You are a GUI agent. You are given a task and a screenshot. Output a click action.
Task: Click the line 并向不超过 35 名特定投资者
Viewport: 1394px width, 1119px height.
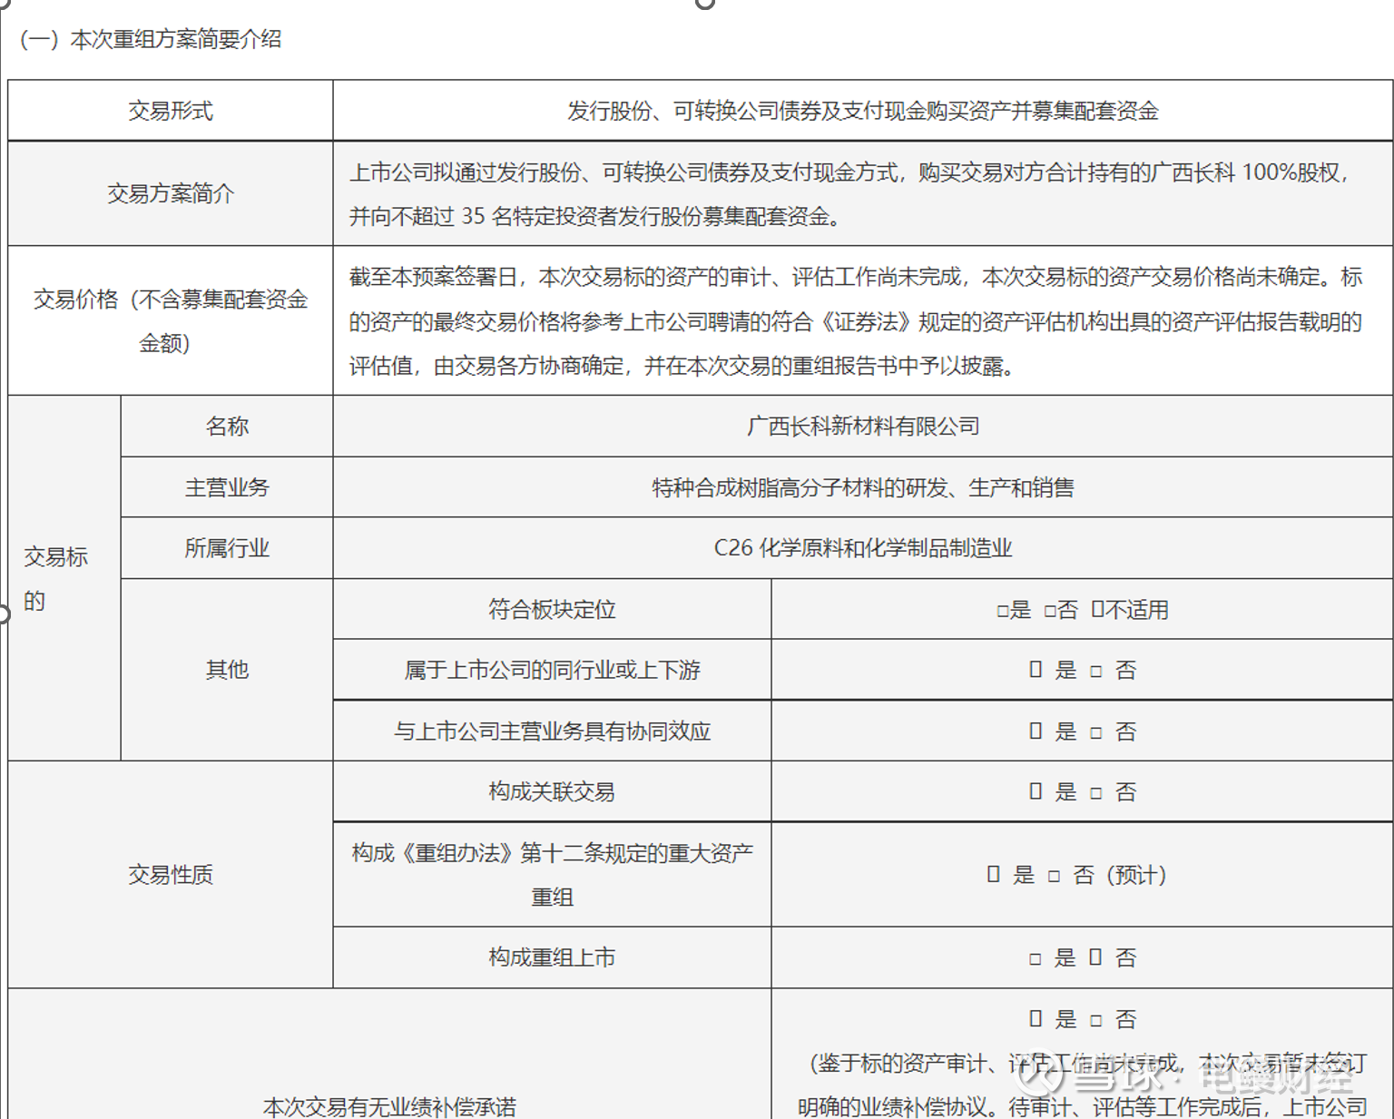point(595,216)
